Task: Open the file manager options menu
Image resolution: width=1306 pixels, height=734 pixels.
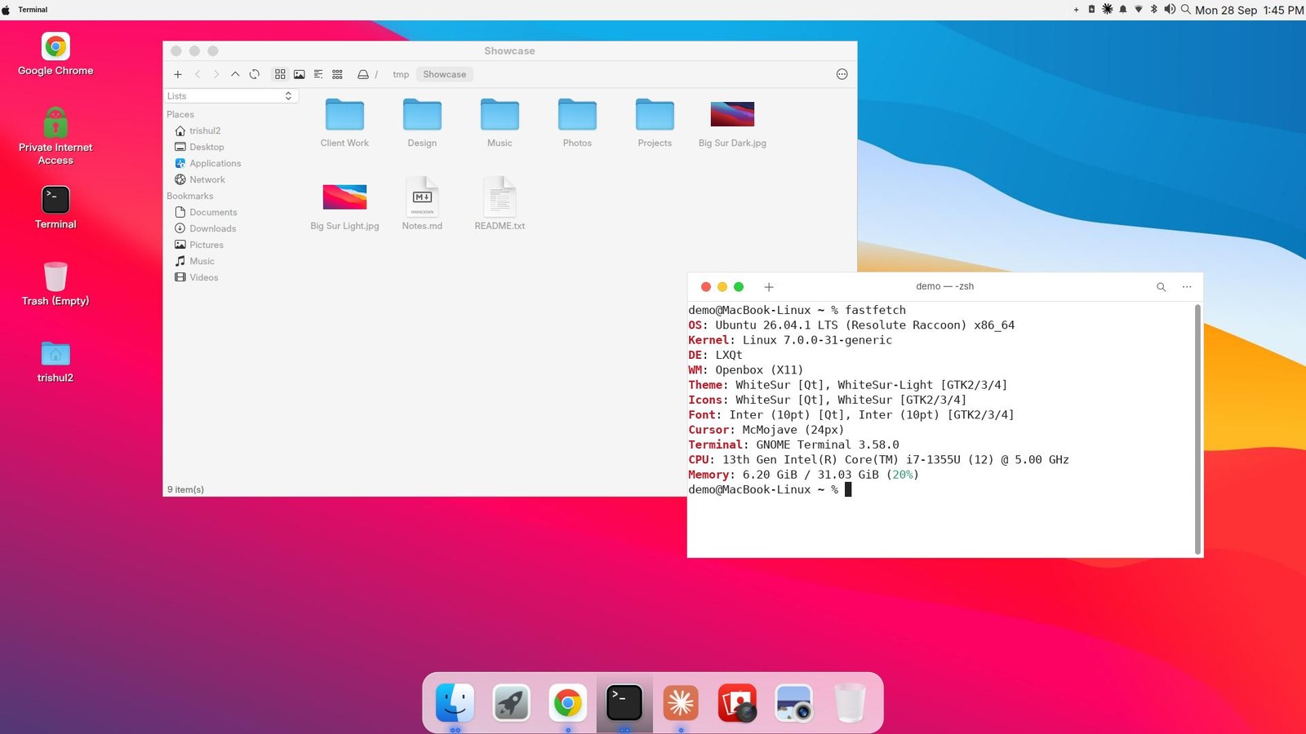Action: (x=842, y=74)
